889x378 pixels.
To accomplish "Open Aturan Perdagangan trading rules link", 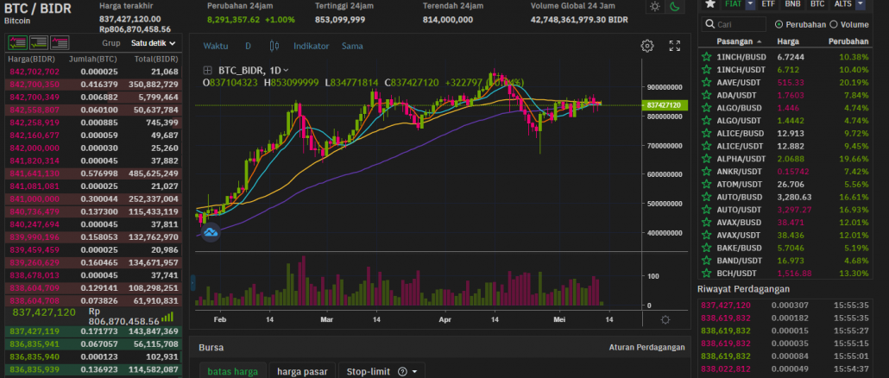I will tap(647, 348).
